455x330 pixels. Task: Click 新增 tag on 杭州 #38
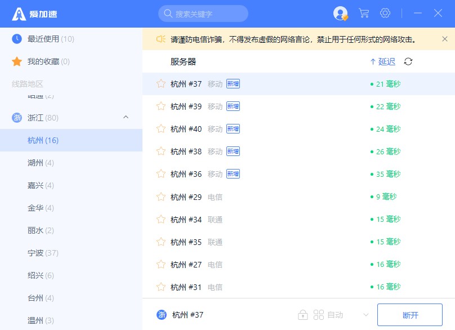tap(233, 151)
